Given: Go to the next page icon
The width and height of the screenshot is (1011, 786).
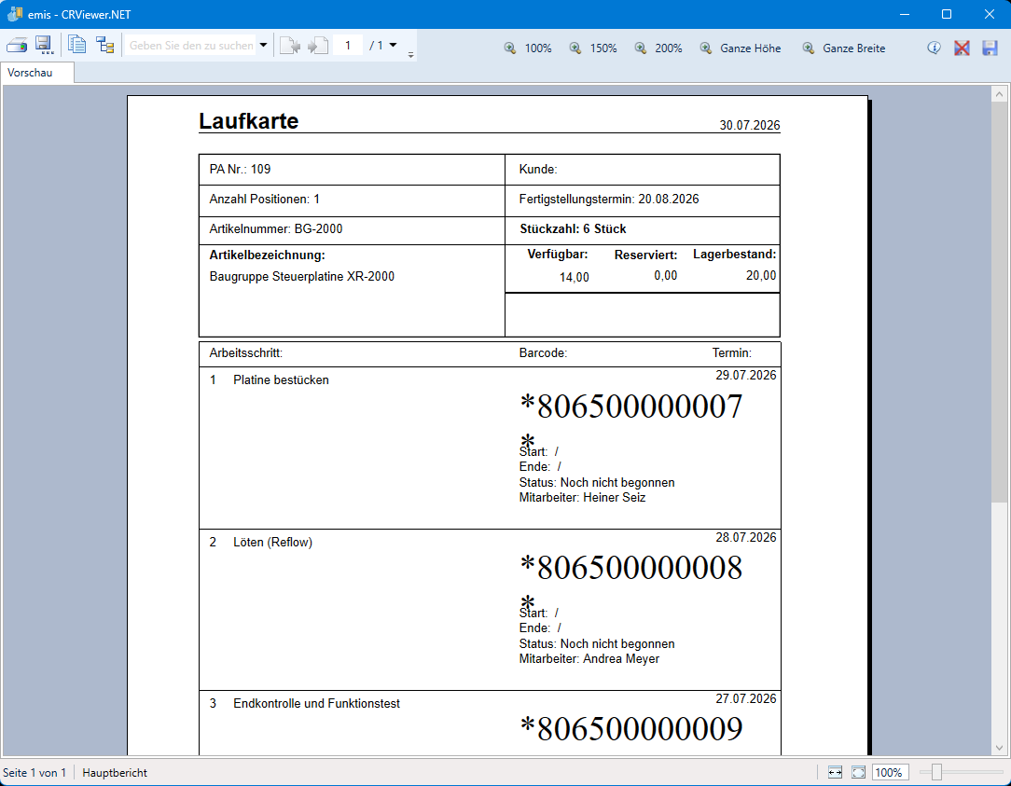Looking at the screenshot, I should click(x=318, y=46).
